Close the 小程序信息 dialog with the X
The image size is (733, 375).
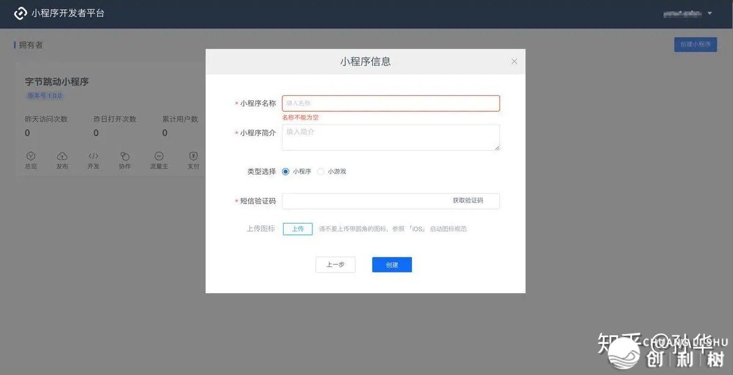(514, 62)
